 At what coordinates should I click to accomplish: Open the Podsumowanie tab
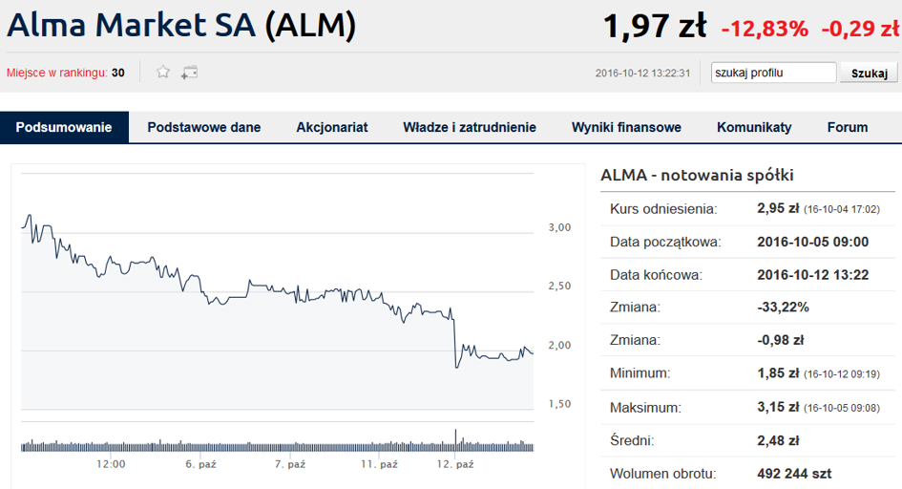tap(64, 127)
